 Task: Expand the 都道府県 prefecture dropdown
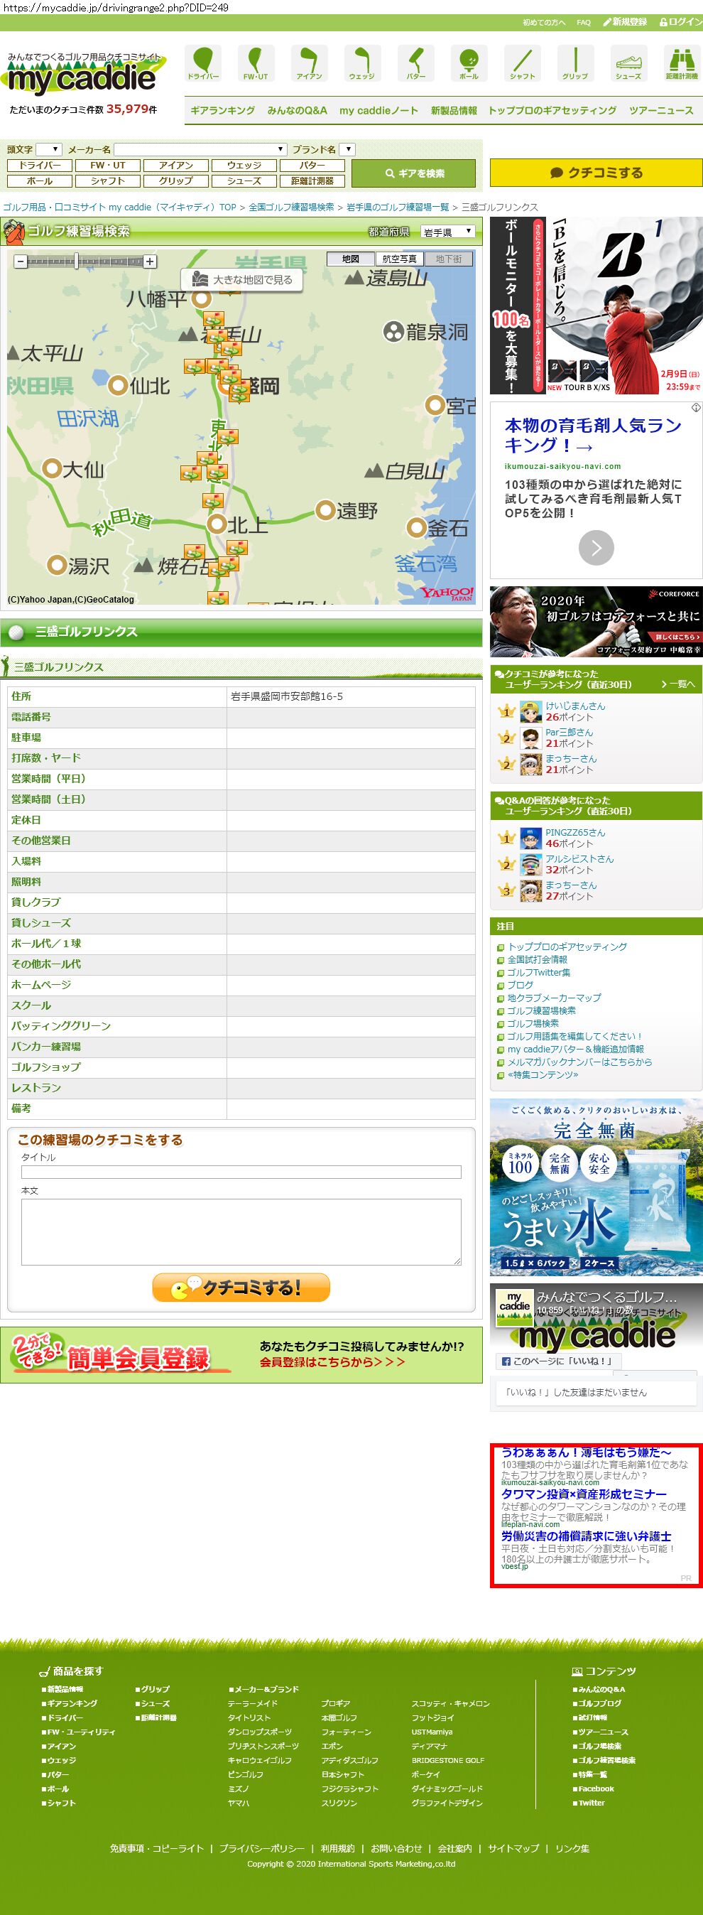pos(447,232)
